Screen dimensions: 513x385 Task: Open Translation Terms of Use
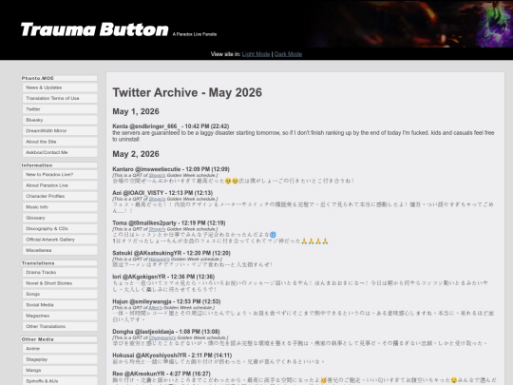click(x=60, y=98)
